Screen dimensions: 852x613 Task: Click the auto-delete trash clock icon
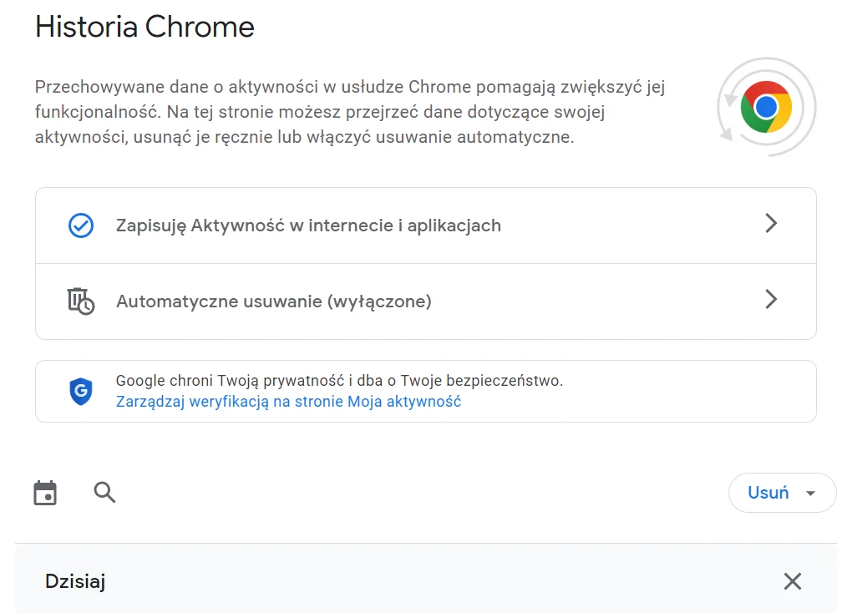tap(80, 301)
